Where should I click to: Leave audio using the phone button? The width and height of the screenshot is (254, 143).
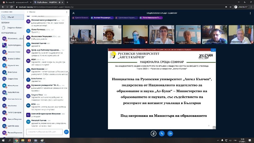click(162, 133)
